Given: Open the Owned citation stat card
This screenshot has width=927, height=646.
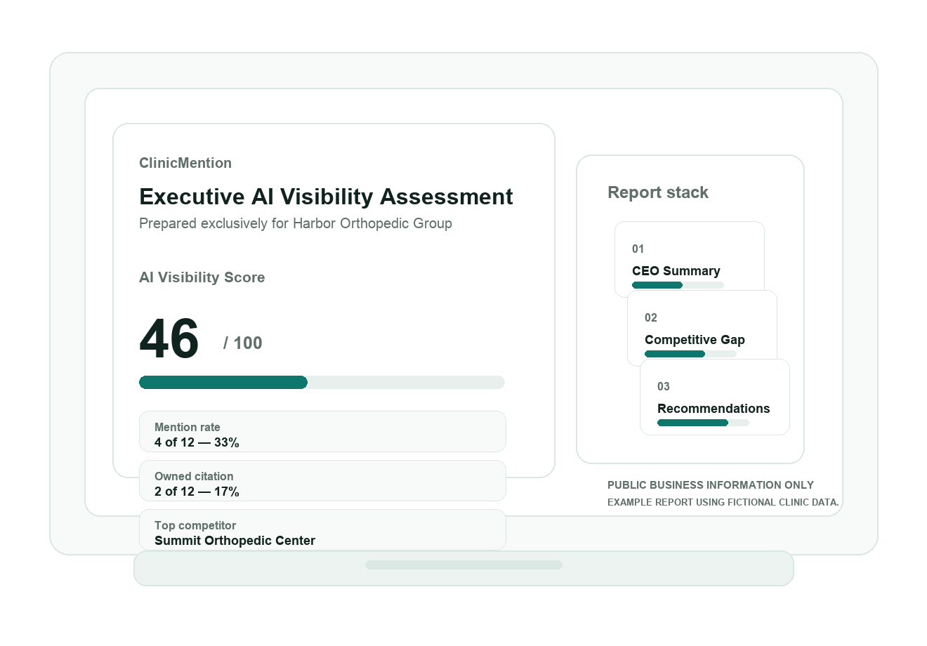Looking at the screenshot, I should point(322,480).
